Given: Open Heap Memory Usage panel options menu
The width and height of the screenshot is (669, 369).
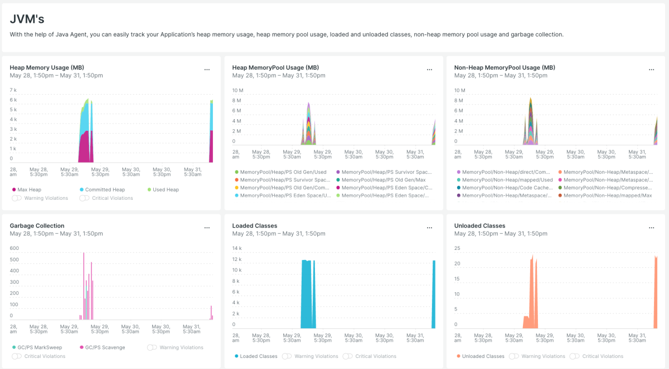Looking at the screenshot, I should pos(207,70).
